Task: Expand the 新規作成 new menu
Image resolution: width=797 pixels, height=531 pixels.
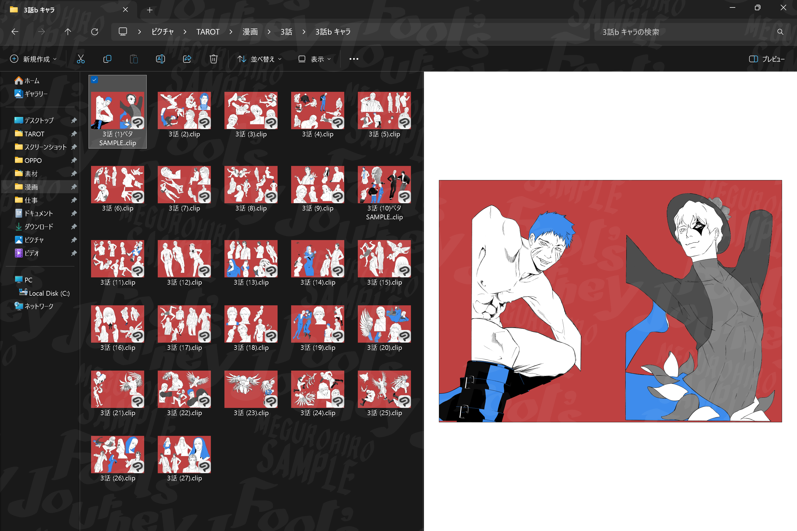Action: [33, 59]
